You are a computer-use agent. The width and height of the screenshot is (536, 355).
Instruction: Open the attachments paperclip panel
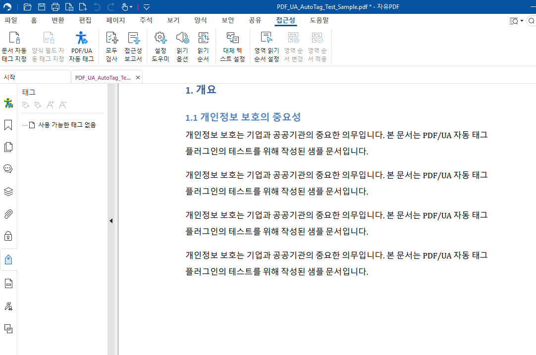pos(8,214)
